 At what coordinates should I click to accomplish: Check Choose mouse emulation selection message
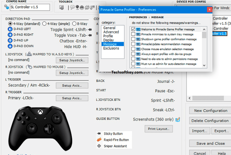coord(133,49)
